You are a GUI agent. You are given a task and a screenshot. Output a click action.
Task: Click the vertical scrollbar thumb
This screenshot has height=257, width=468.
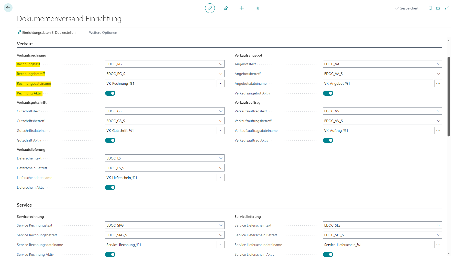pyautogui.click(x=449, y=97)
